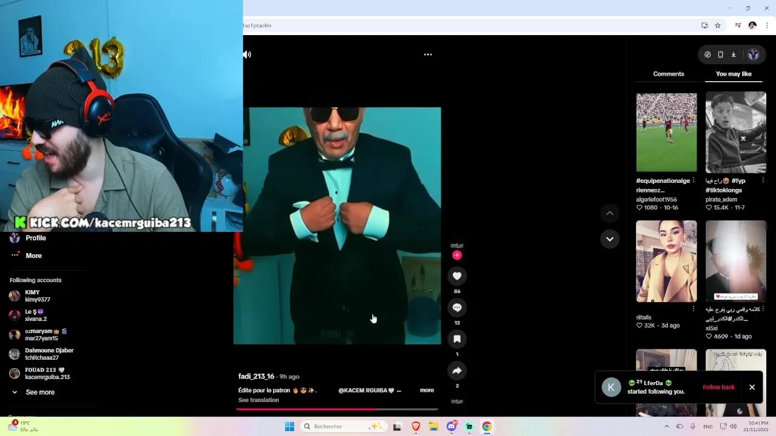This screenshot has height=436, width=776.
Task: Show hidden system tray icons
Action: 666,426
